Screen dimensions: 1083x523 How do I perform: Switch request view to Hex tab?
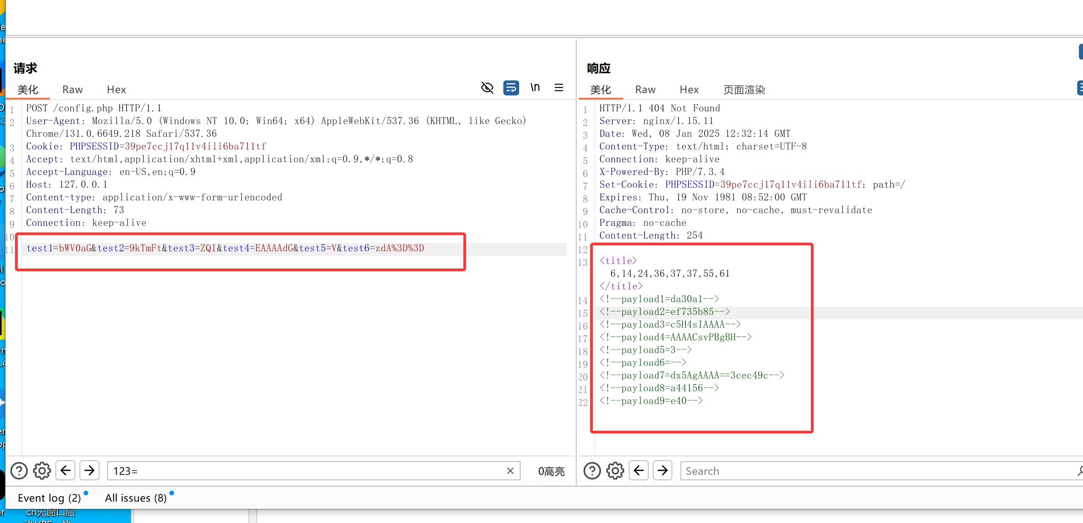coord(116,90)
